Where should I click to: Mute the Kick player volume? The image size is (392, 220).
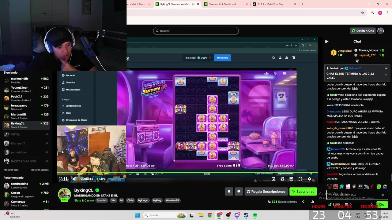point(74,179)
